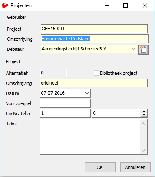Expand the Datum date picker
Viewport: 155px width, 177px height.
[87, 93]
